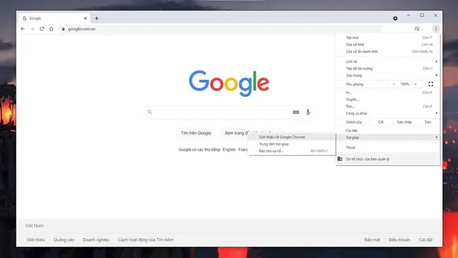Image resolution: width=458 pixels, height=258 pixels.
Task: Click the three-dot Chrome menu icon
Action: (436, 29)
